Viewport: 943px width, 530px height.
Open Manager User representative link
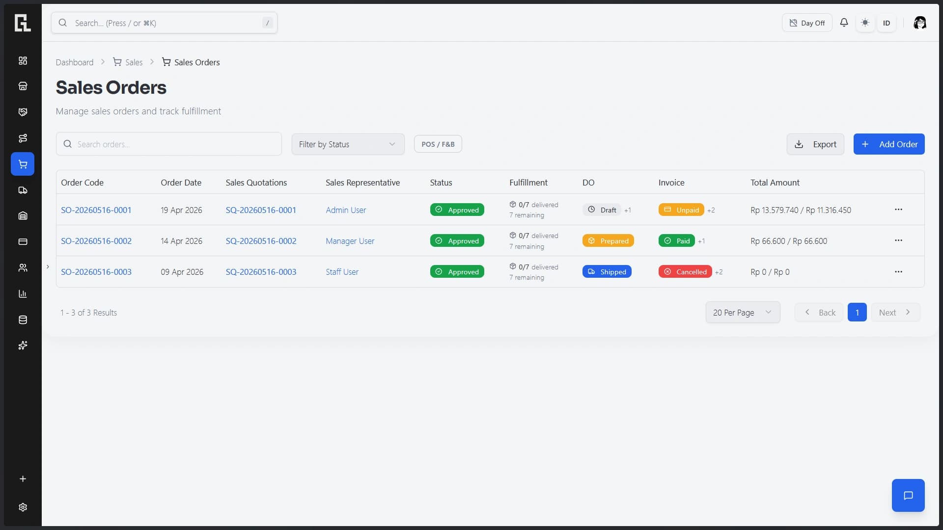[x=350, y=241]
